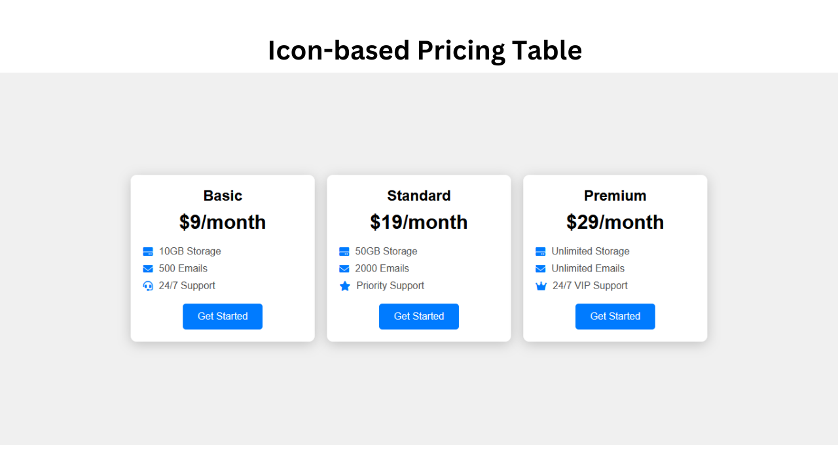This screenshot has width=838, height=471.
Task: Select the Basic plan title
Action: (x=223, y=196)
